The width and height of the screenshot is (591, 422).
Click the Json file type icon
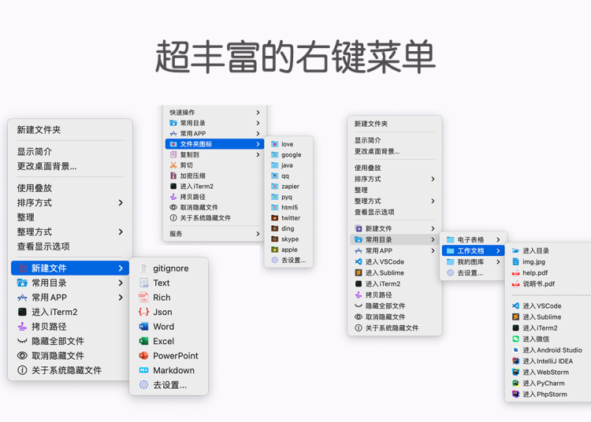coord(143,313)
